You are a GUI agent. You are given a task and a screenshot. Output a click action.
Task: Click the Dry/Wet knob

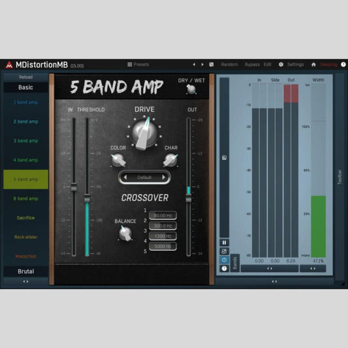191,89
